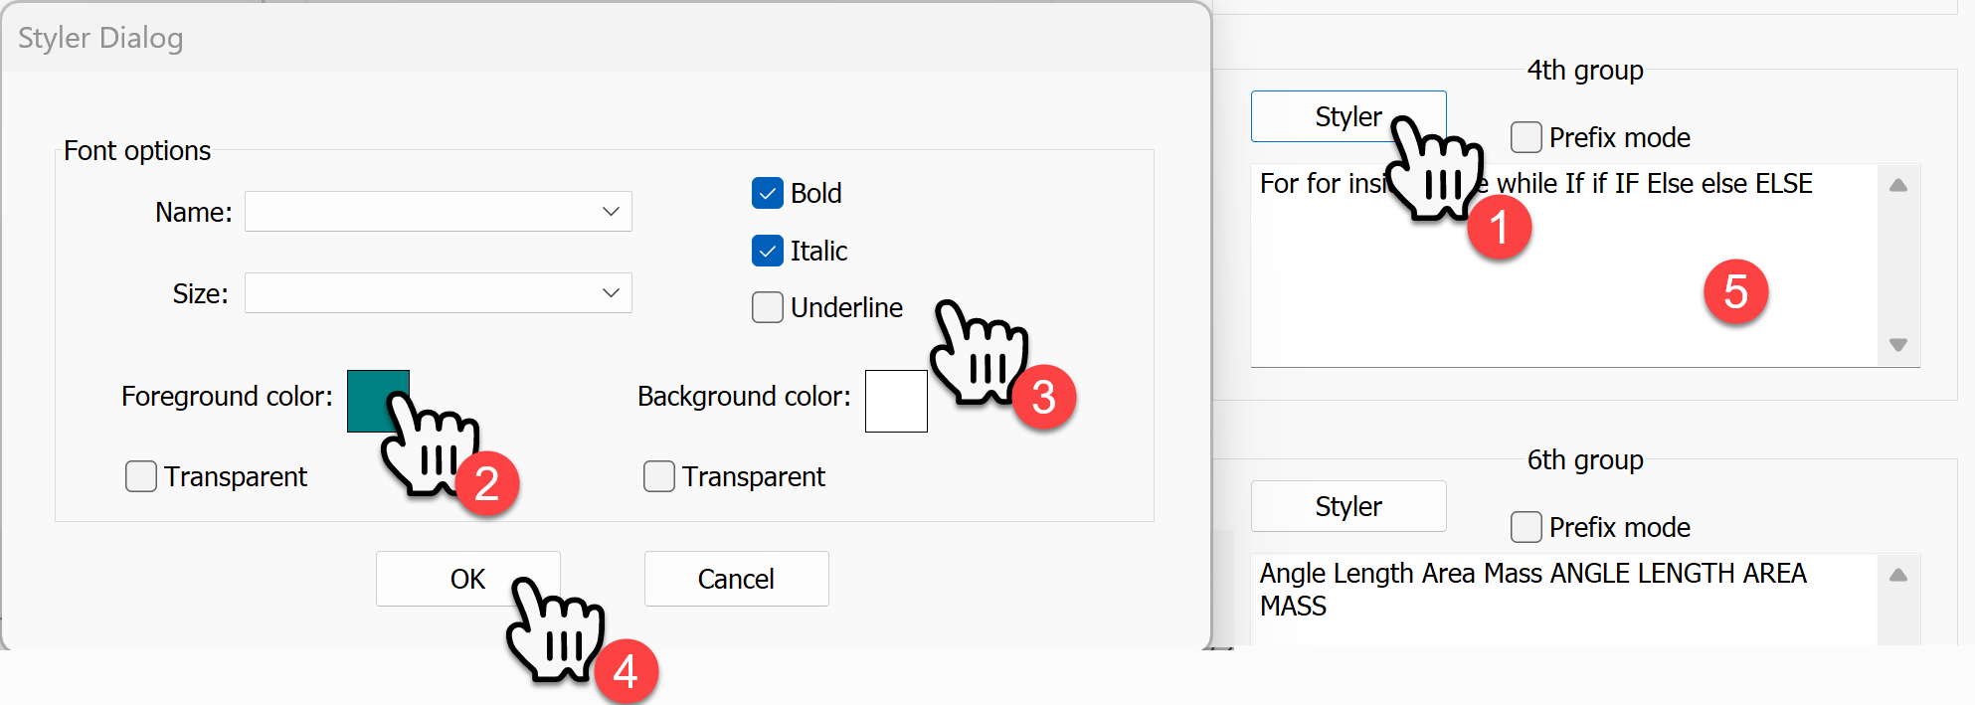Click the 4th group scrollbar down arrow
Viewport: 1975px width, 705px height.
click(x=1898, y=345)
